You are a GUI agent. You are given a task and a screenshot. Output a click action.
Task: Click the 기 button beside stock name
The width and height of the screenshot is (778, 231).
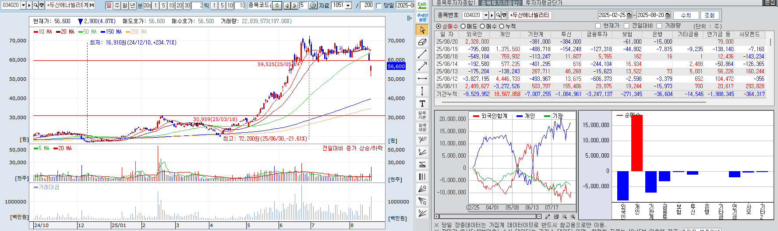(86, 5)
